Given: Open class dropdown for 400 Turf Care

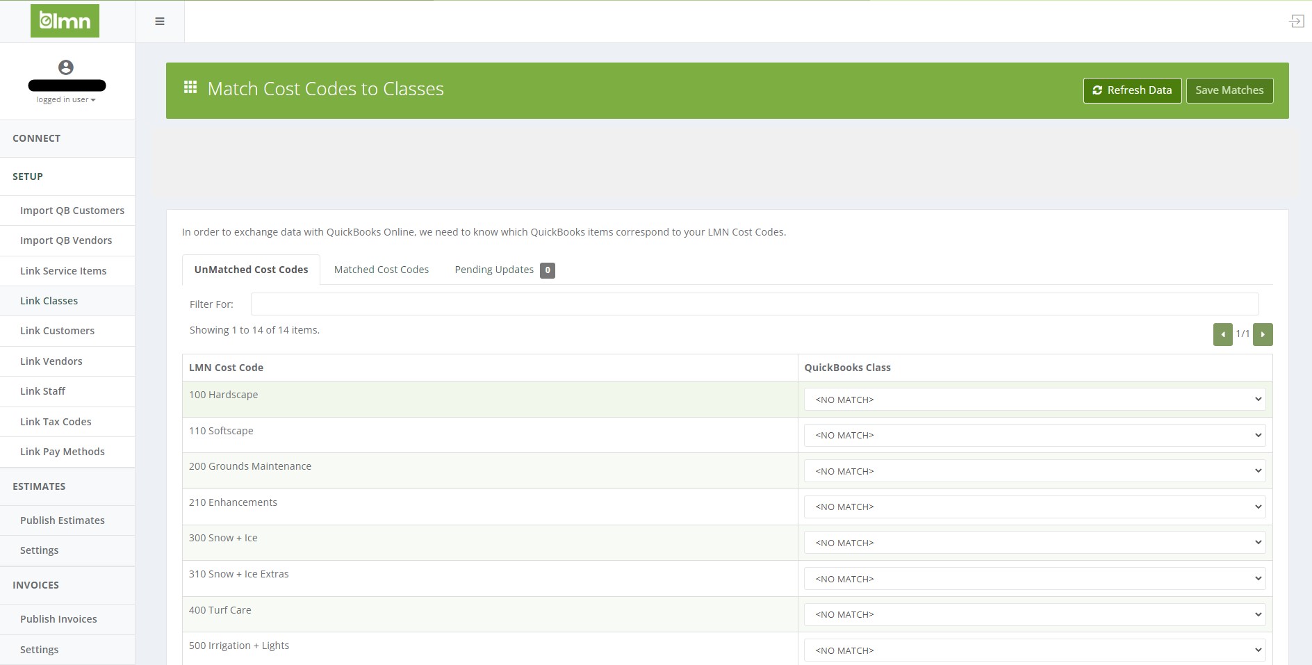Looking at the screenshot, I should pyautogui.click(x=1034, y=614).
